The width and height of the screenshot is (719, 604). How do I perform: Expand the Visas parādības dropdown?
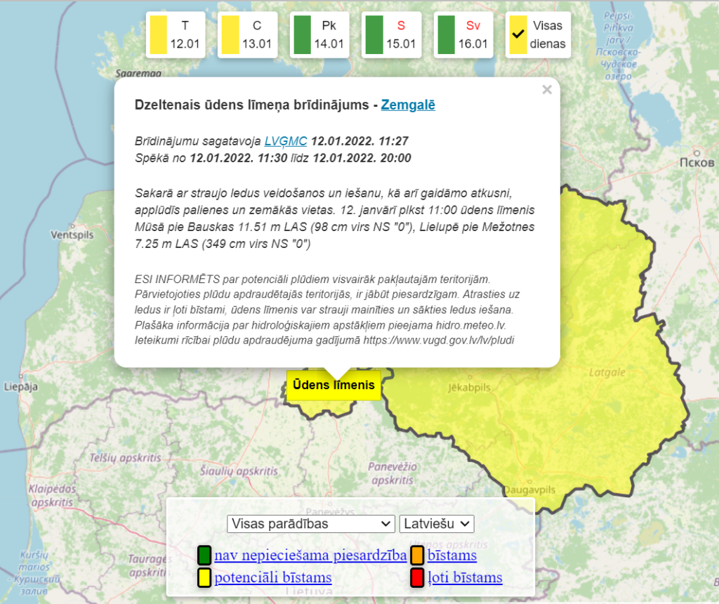click(311, 523)
